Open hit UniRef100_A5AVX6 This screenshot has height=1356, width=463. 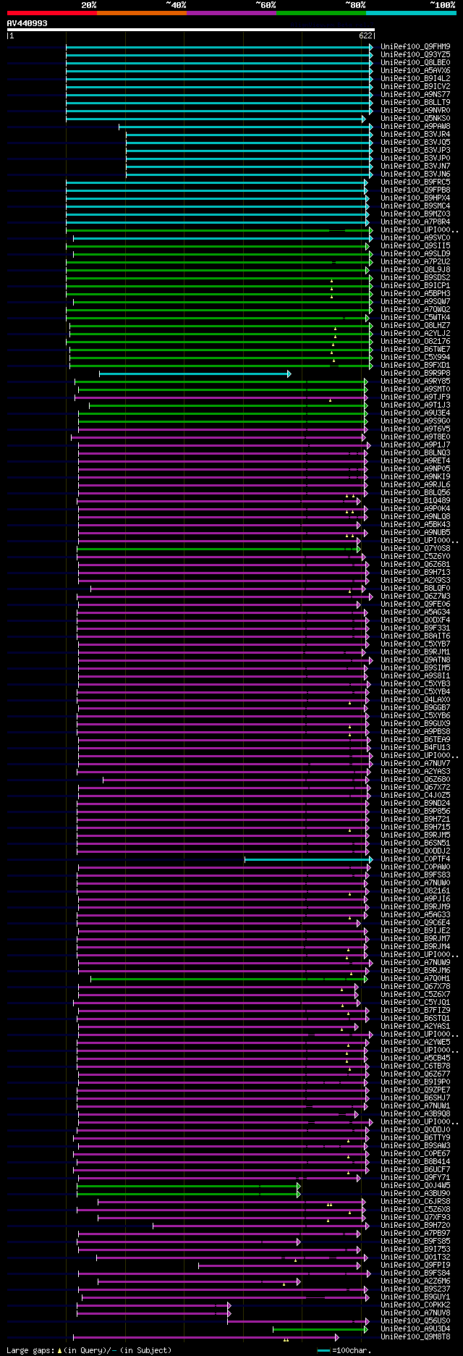pos(415,71)
